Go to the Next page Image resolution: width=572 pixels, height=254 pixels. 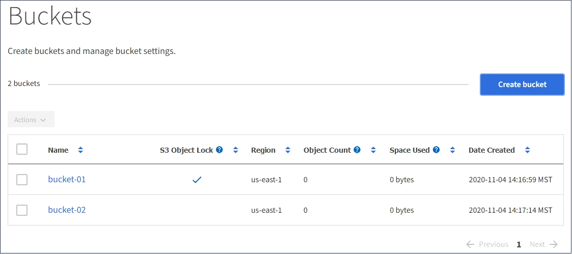pos(543,244)
